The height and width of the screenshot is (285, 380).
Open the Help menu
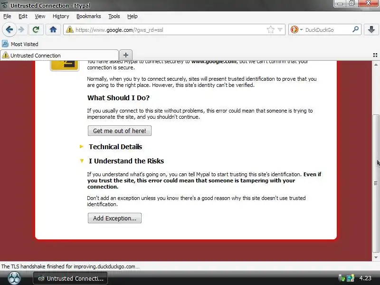click(x=133, y=16)
